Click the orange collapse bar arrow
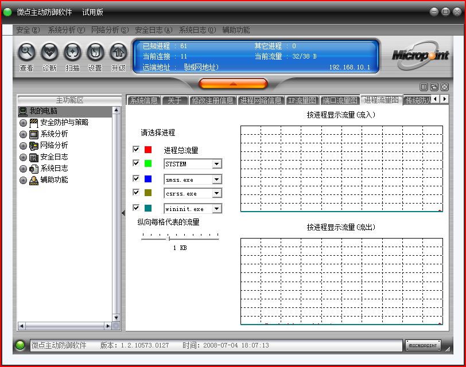Screen dimensions: 466x367 point(234,84)
